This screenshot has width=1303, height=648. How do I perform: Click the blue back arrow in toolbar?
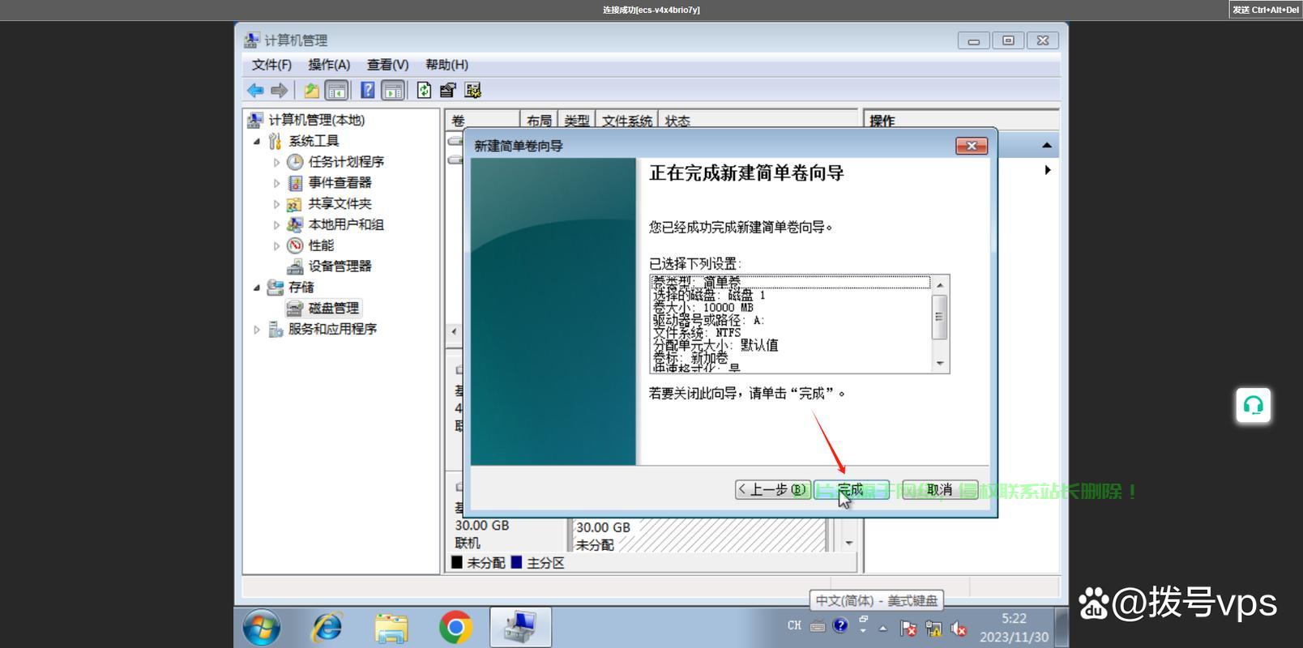[255, 90]
